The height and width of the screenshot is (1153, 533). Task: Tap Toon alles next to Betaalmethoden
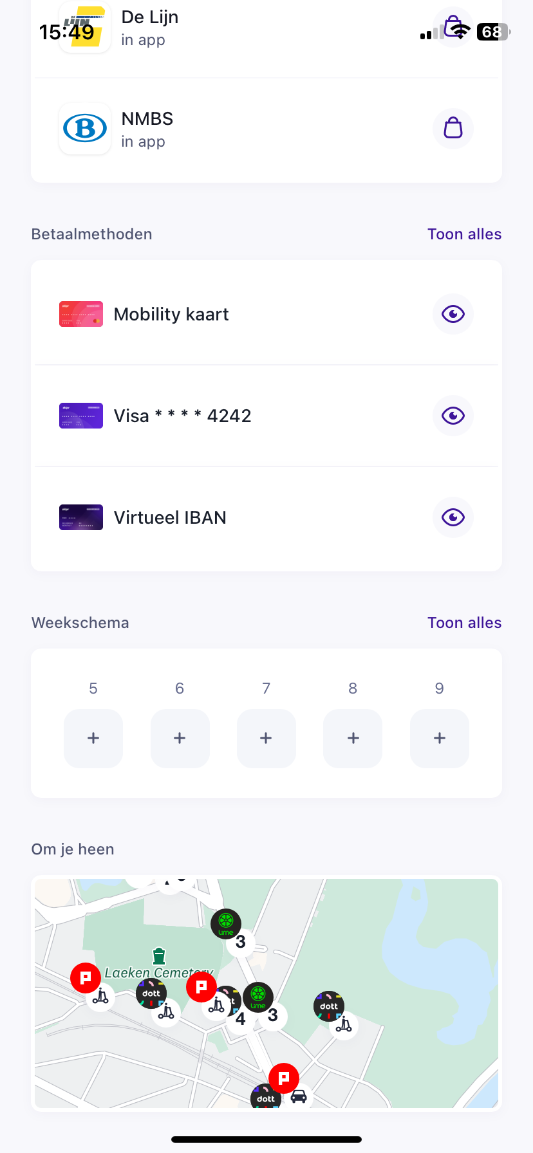click(x=464, y=234)
